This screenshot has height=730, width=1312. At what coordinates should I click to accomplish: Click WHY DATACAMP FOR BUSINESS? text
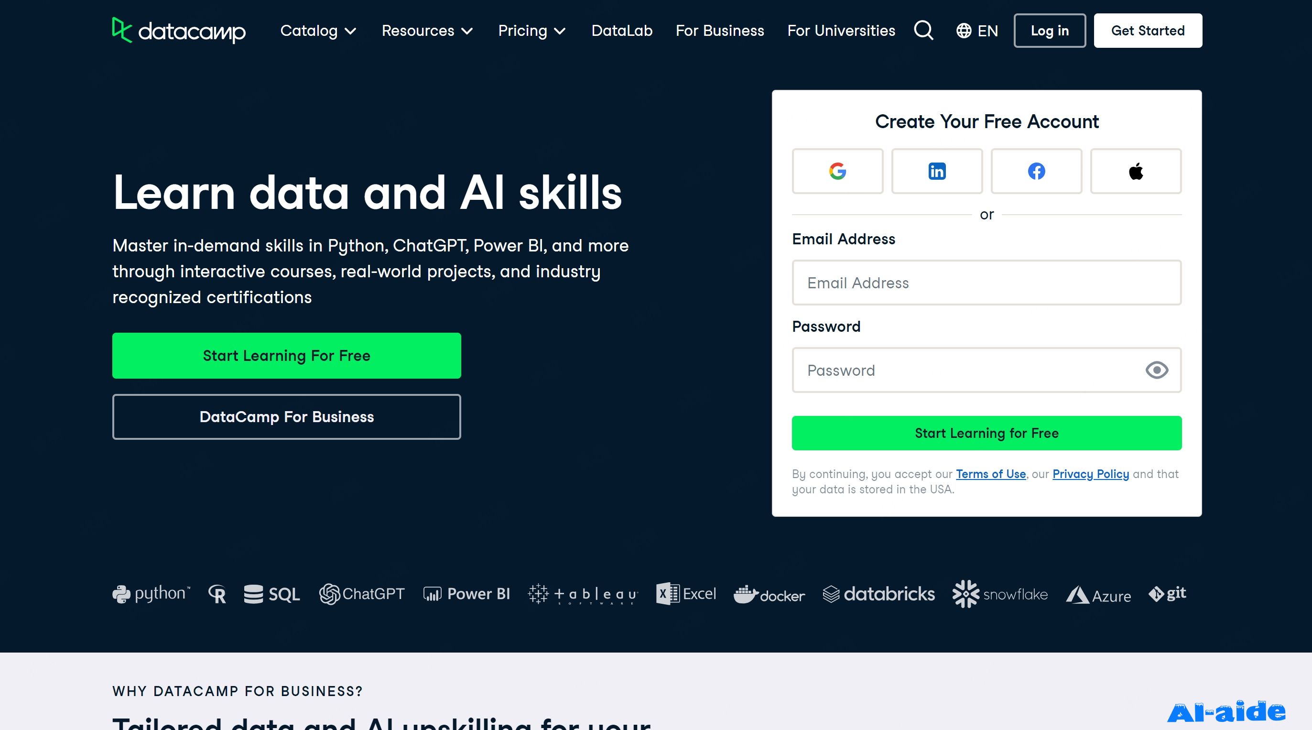click(238, 691)
